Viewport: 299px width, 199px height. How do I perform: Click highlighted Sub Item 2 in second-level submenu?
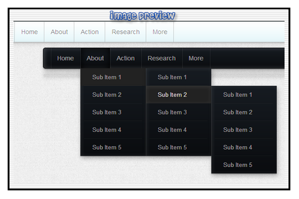click(x=179, y=95)
